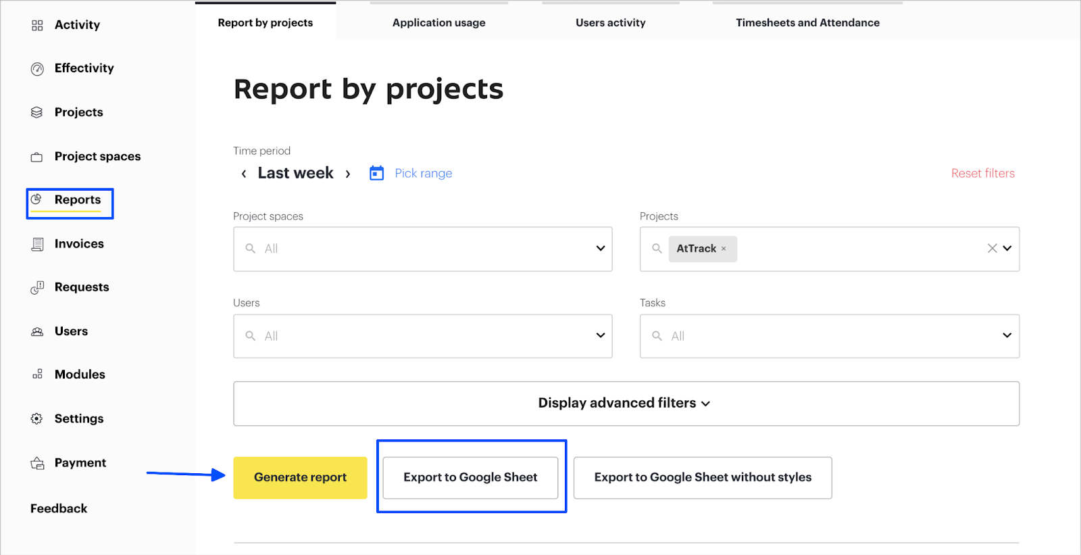Screen dimensions: 1081x555
Task: Click the Activity grid icon in sidebar
Action: click(37, 25)
